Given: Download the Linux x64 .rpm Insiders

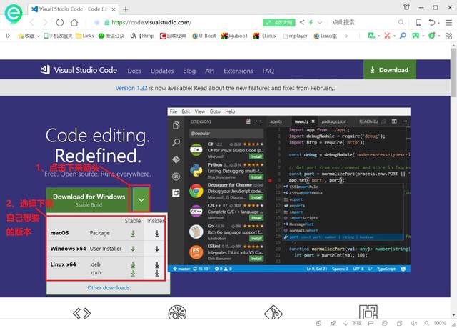Looking at the screenshot, I should [157, 273].
